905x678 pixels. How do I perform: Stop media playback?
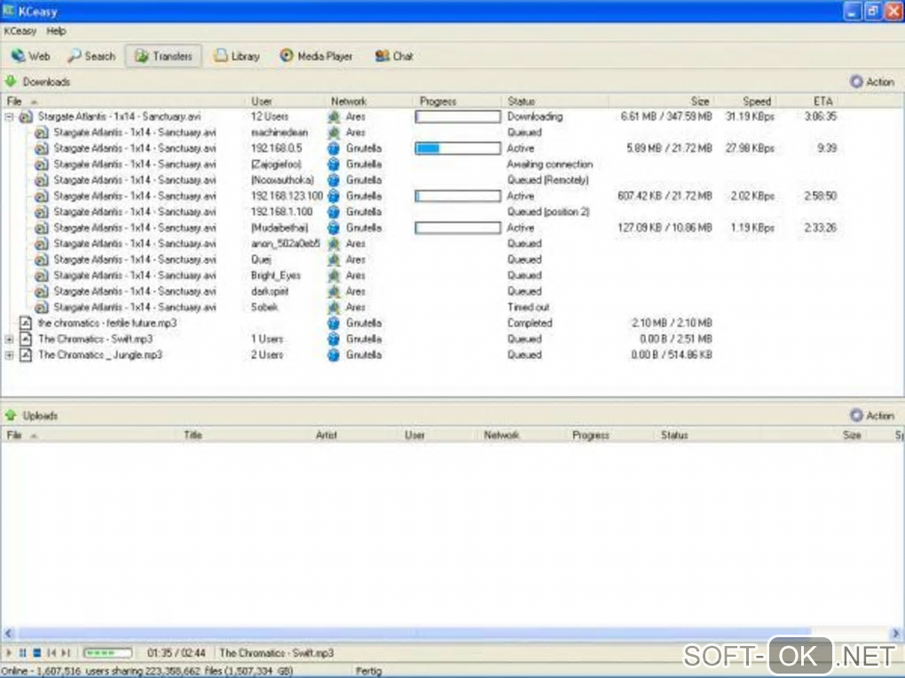[x=36, y=652]
